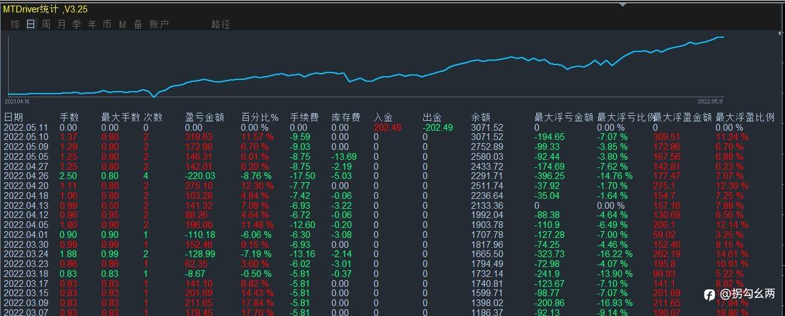The image size is (785, 316).
Task: Select the 日 daily statistics tab
Action: [30, 24]
